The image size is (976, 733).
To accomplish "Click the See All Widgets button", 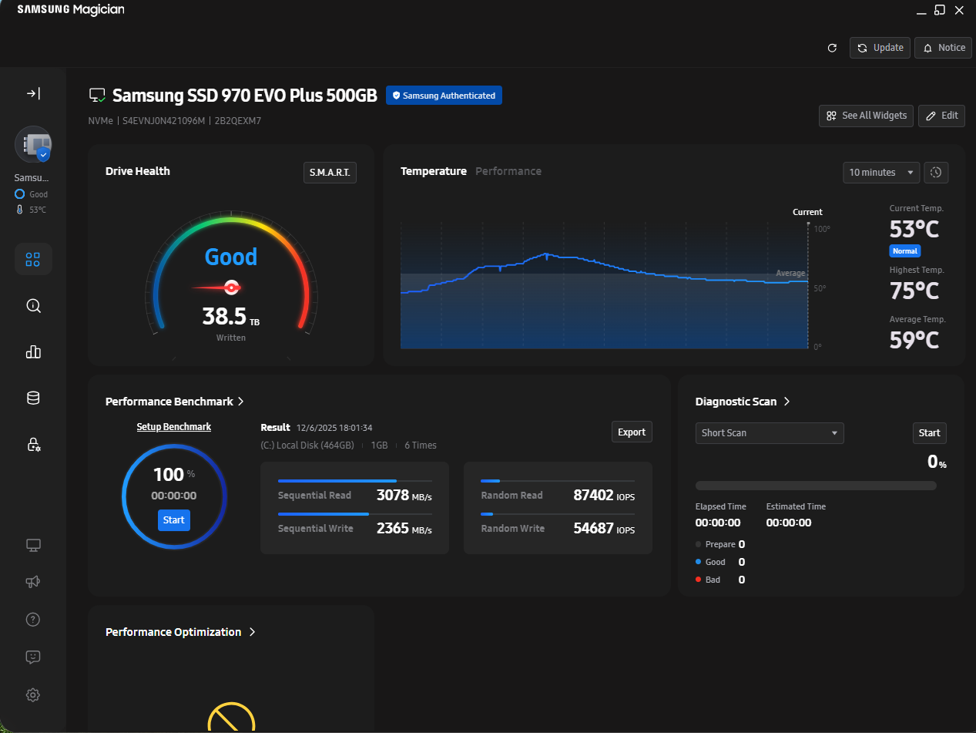I will click(x=867, y=116).
